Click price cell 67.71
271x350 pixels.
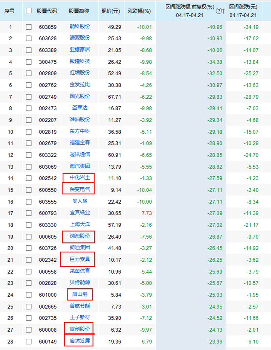point(115,97)
